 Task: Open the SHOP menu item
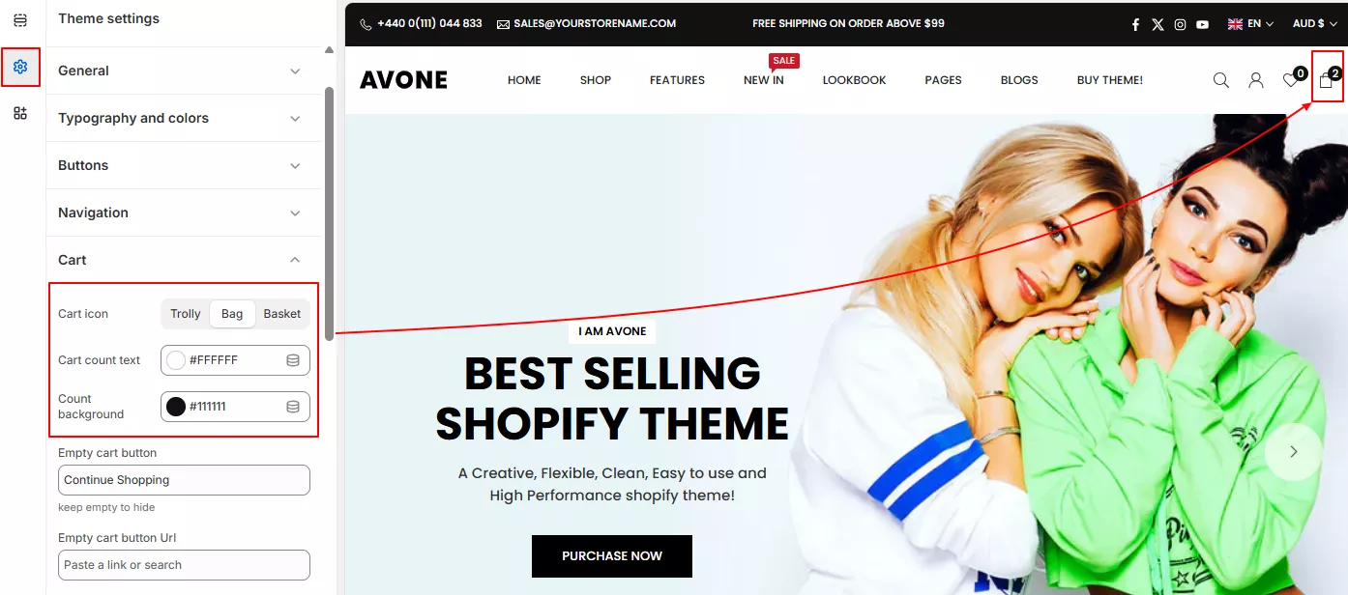click(596, 80)
